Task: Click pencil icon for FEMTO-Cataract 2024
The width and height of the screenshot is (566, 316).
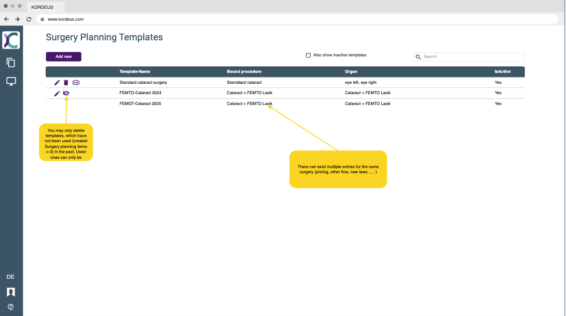Action: tap(57, 93)
